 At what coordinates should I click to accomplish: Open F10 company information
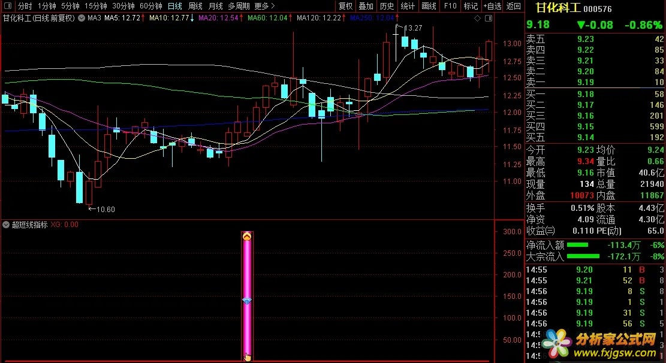pyautogui.click(x=450, y=6)
